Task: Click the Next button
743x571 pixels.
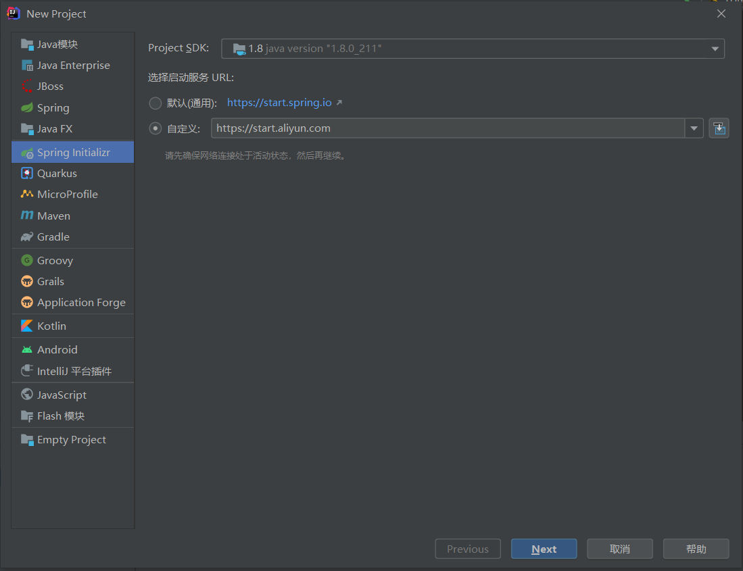Action: click(544, 549)
